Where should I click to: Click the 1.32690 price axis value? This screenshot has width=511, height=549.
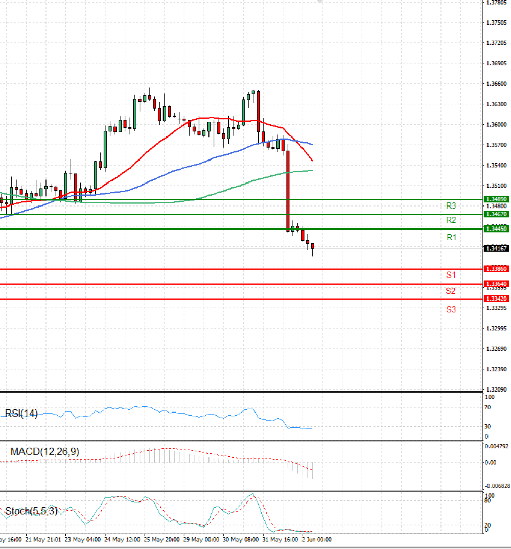click(497, 349)
